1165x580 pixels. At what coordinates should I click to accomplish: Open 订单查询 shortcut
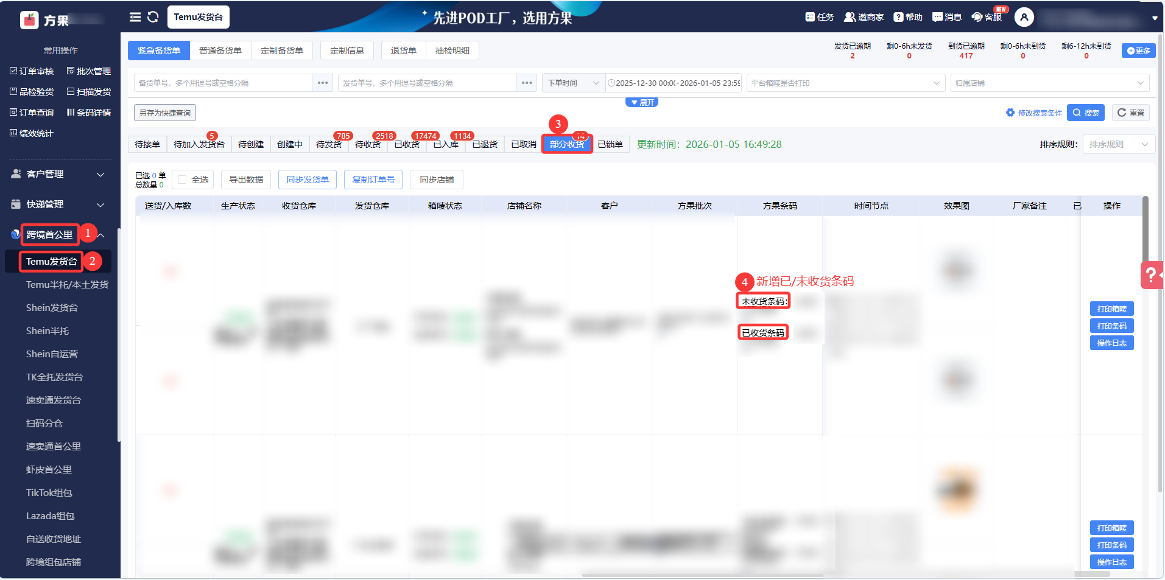point(32,113)
